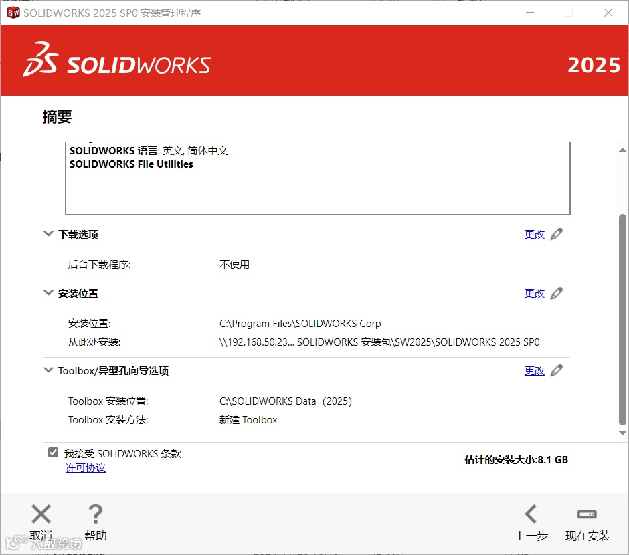Click the SOLIDWORKS 语言 line in product list

tap(149, 151)
